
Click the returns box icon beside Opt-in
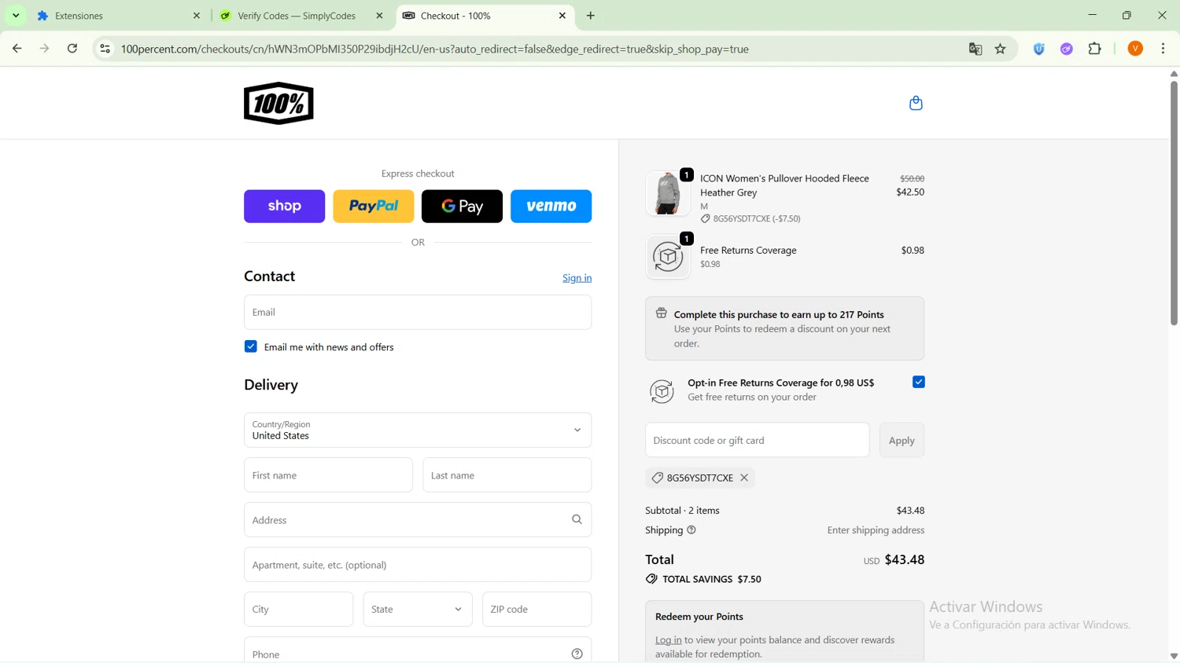(662, 391)
